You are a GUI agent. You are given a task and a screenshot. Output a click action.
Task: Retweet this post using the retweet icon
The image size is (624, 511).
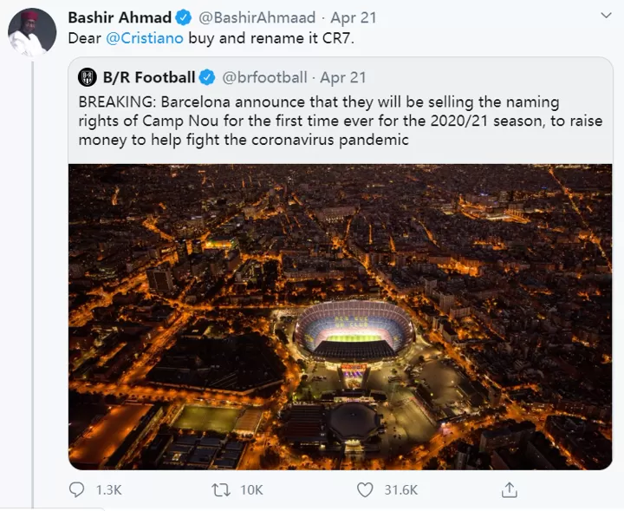[221, 490]
